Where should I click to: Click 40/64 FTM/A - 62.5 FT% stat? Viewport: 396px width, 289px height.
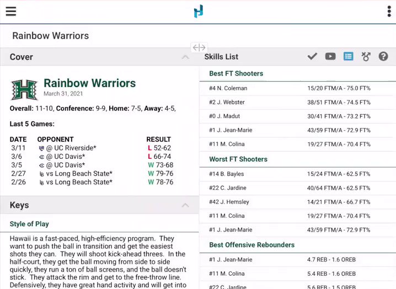point(339,188)
